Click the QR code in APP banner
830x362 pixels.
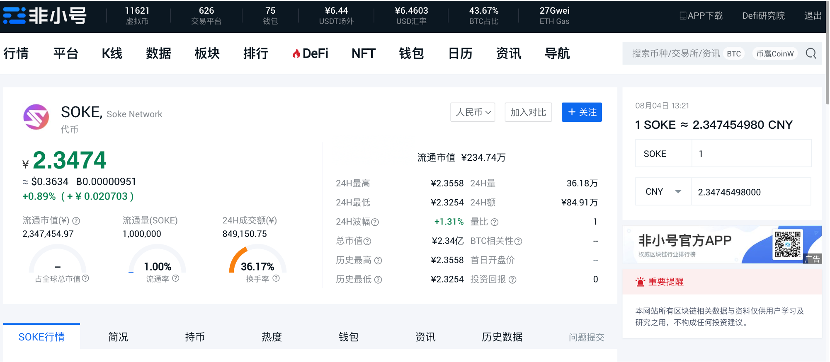[x=788, y=245]
